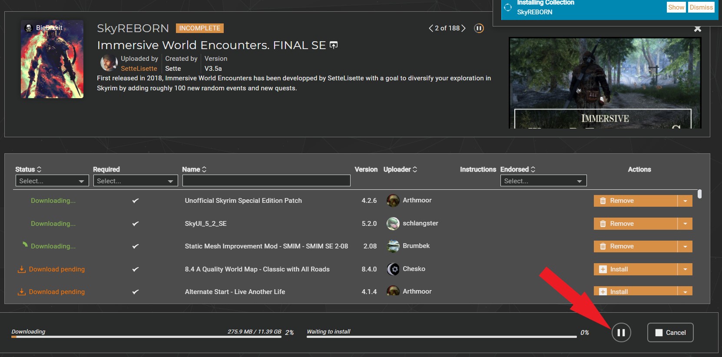Click the Downloading progress bar
This screenshot has height=357, width=722.
click(x=146, y=337)
